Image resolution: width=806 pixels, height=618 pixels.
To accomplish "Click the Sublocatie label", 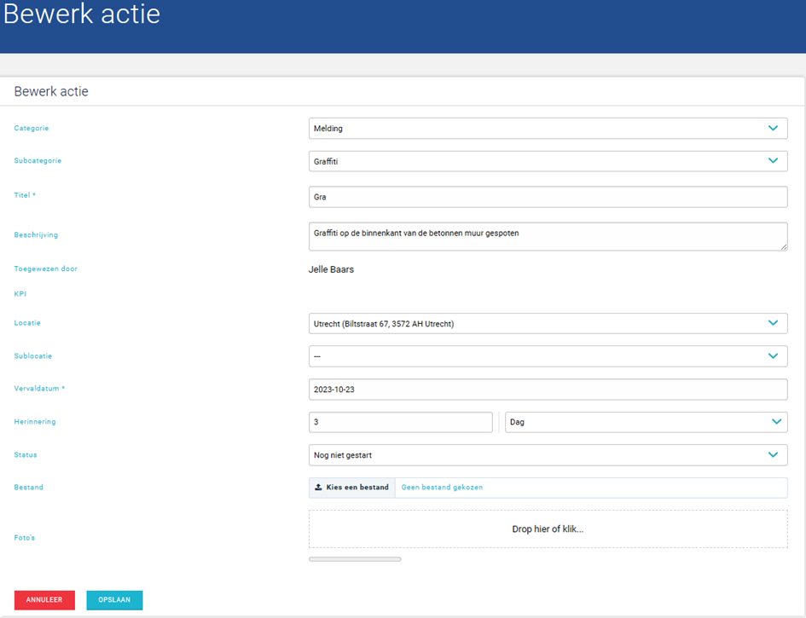I will point(33,356).
